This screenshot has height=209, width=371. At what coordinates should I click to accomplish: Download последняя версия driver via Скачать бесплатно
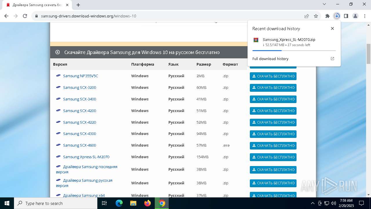coord(273,170)
